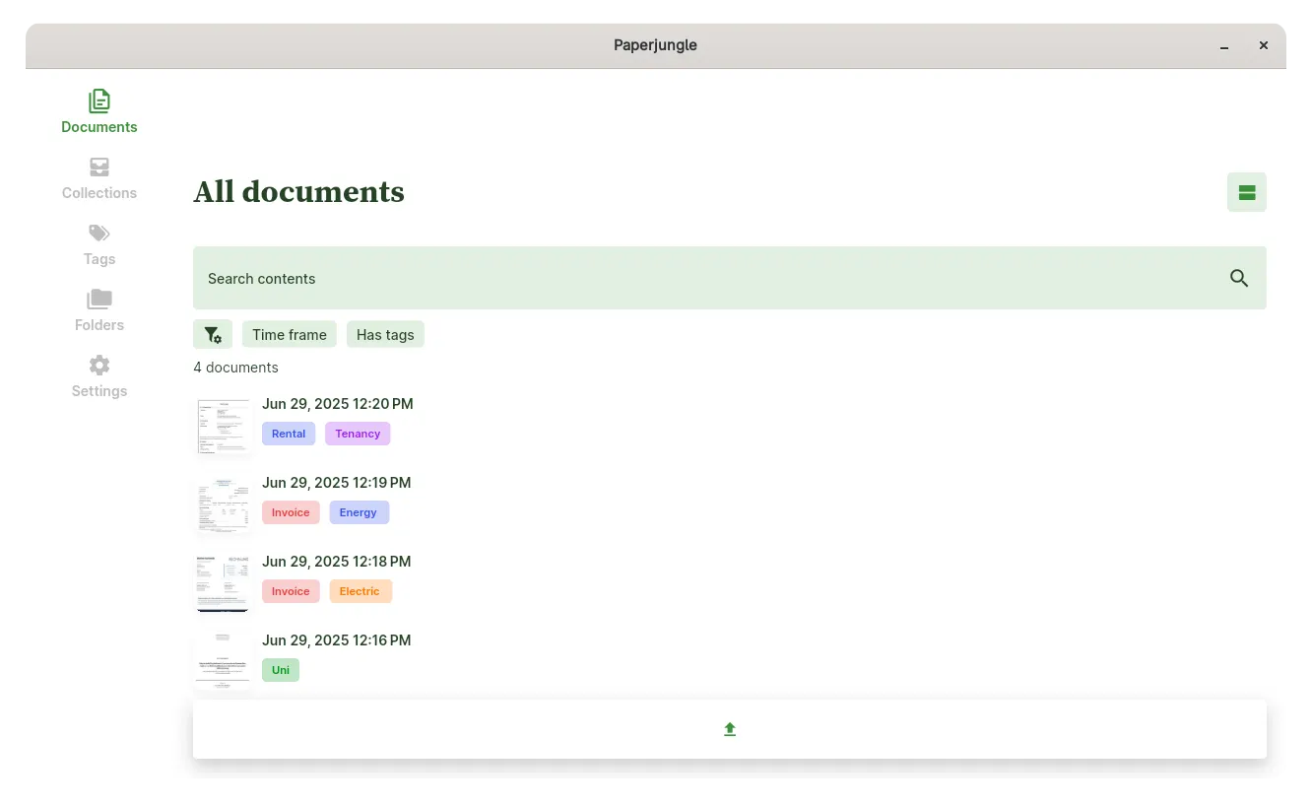Select the Rental tag chip

[x=289, y=434]
